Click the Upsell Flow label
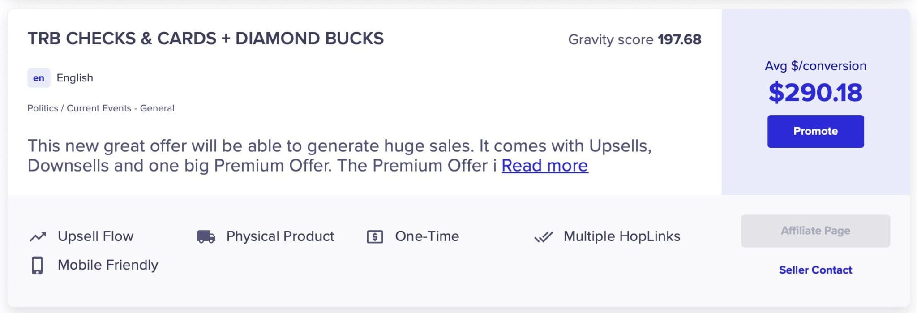Screen dimensions: 917x313 click(x=95, y=236)
